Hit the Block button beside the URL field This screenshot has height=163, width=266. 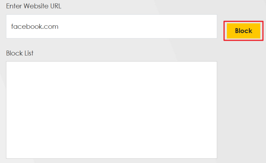tap(243, 31)
